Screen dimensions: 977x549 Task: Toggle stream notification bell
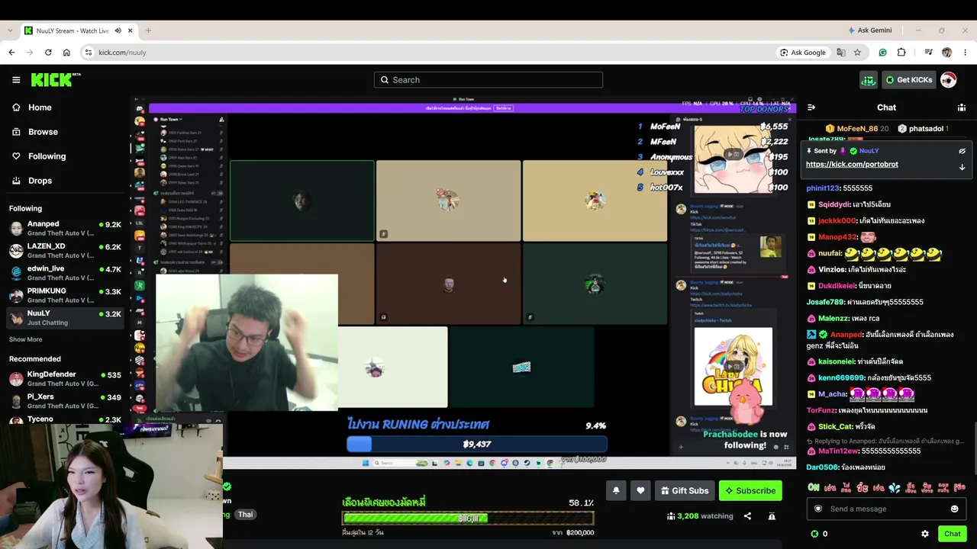pyautogui.click(x=616, y=491)
